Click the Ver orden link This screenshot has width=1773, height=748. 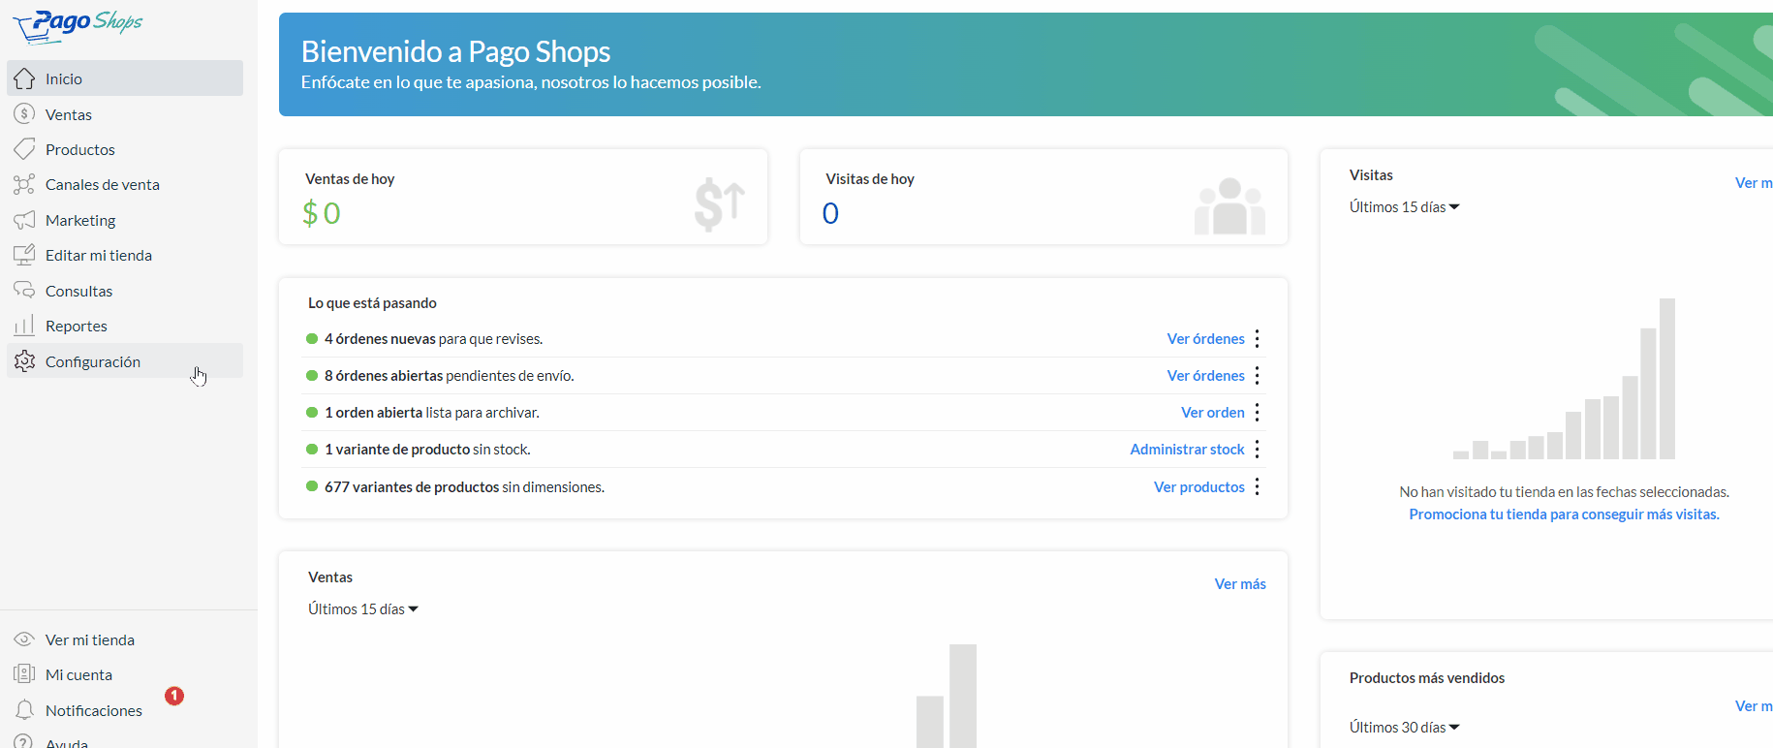[1212, 413]
